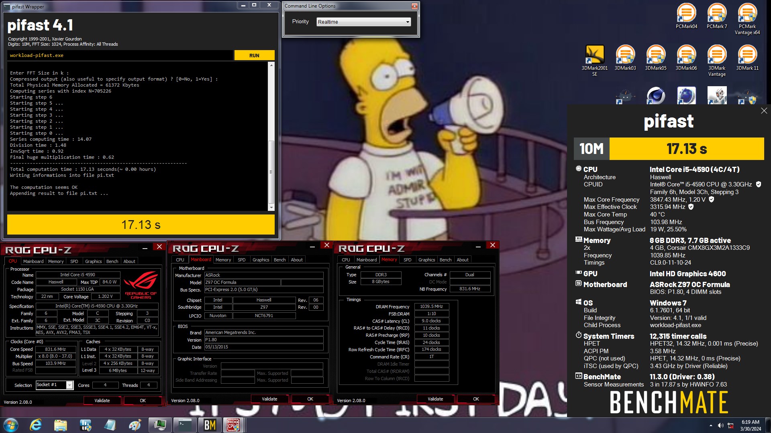The width and height of the screenshot is (771, 433).
Task: Select 'Intel Core i5-4590 (4C/4T)' text
Action: [694, 170]
